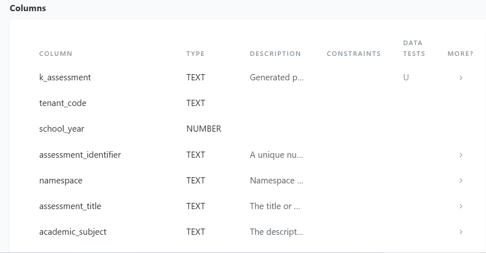The image size is (486, 253).
Task: Expand more details for the namespace column
Action: (461, 181)
